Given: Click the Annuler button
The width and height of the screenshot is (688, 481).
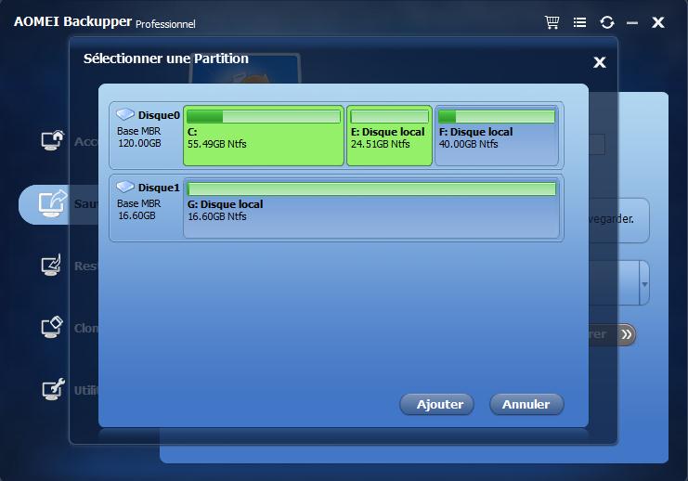Looking at the screenshot, I should [526, 404].
